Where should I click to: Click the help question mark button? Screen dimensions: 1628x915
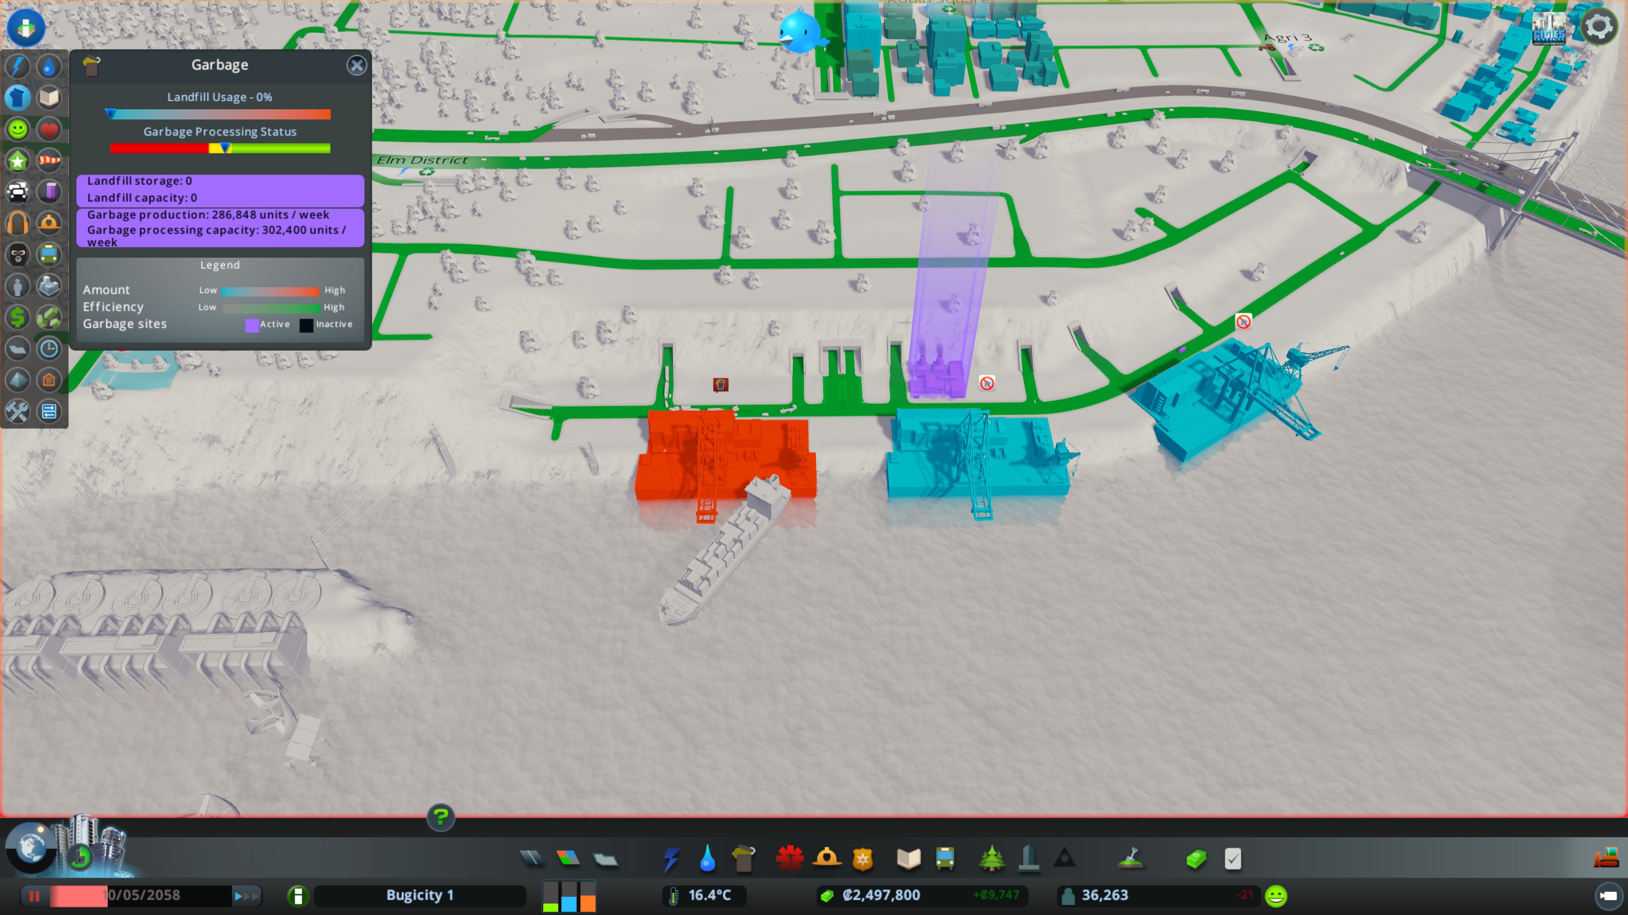(x=440, y=817)
